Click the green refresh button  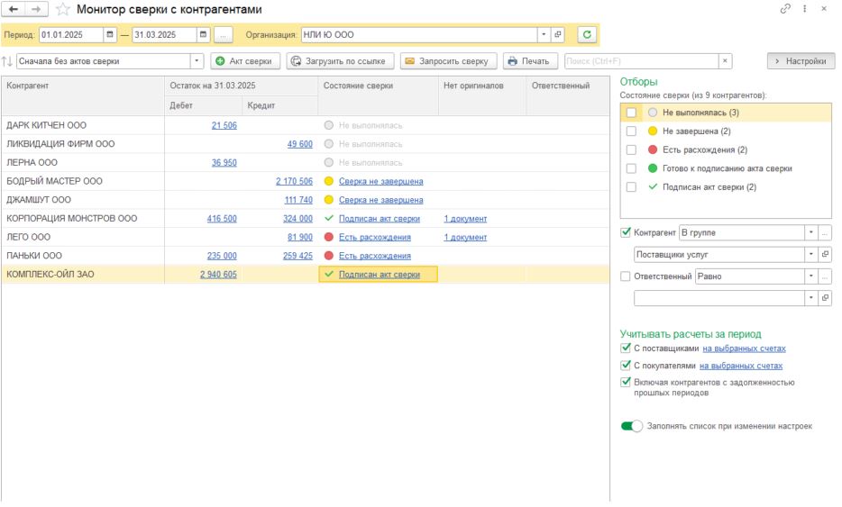(588, 35)
